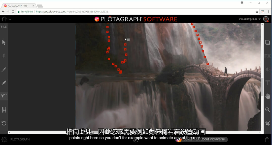Select the magnifier zoom tool
272x145 pixels.
point(267,110)
